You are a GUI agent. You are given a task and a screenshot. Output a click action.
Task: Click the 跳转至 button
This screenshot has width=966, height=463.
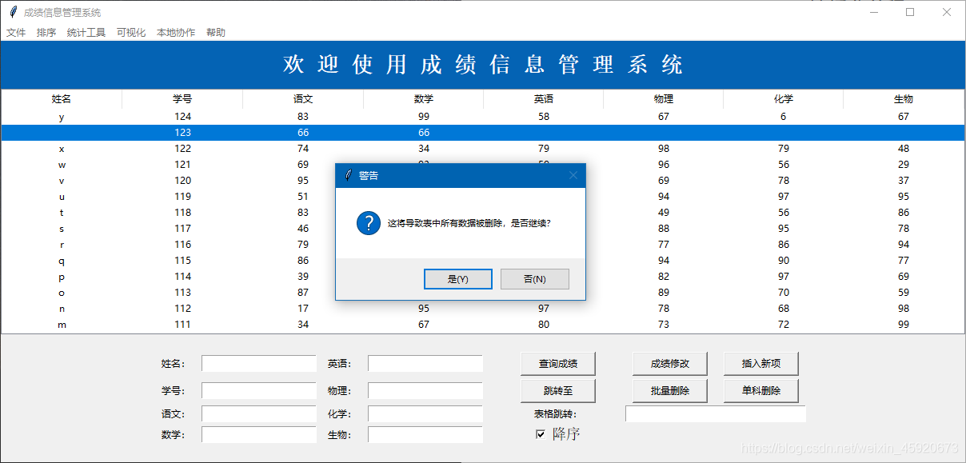coord(559,390)
